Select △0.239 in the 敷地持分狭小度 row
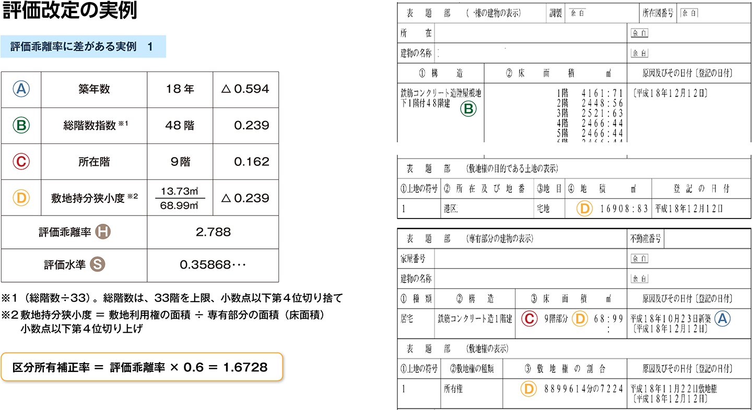 [245, 198]
